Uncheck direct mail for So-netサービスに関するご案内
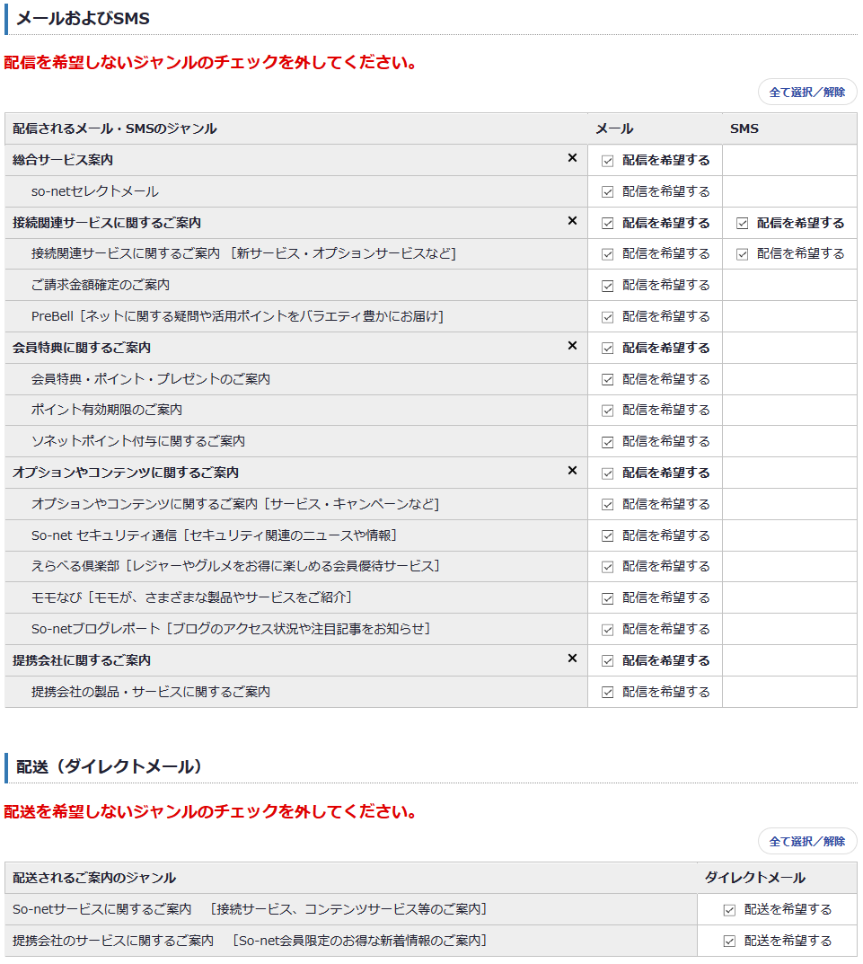This screenshot has height=964, width=863. point(729,910)
